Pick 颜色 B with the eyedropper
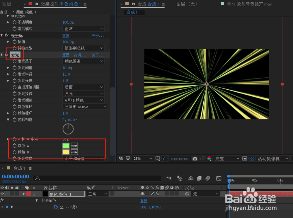Image resolution: width=293 pixels, height=218 pixels. 74,152
